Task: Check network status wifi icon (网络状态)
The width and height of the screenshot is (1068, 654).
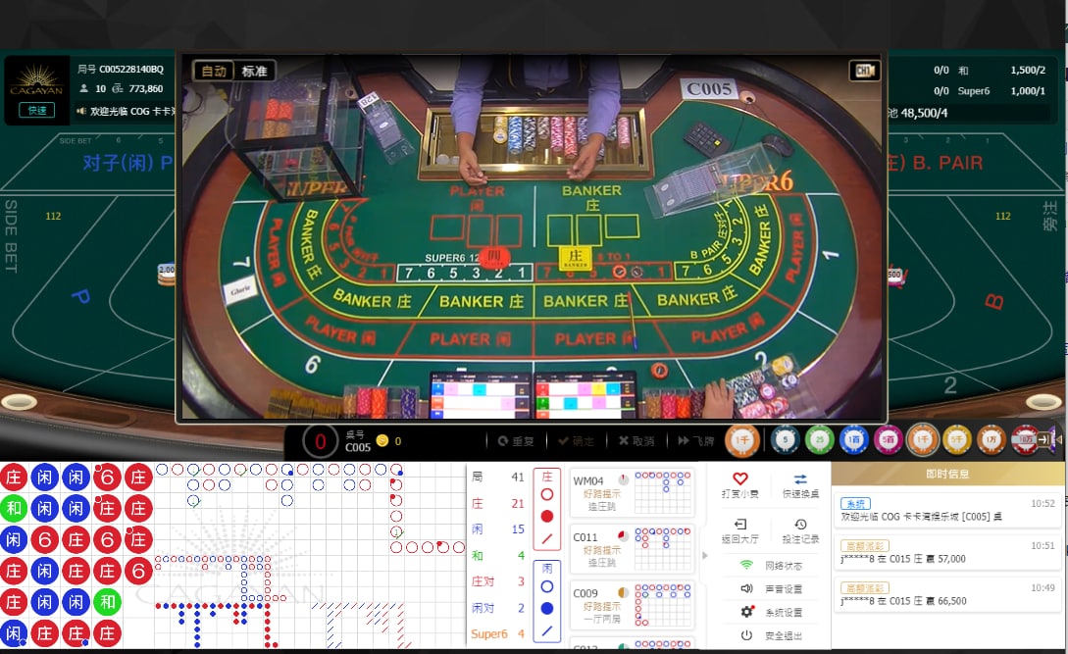Action: [746, 566]
